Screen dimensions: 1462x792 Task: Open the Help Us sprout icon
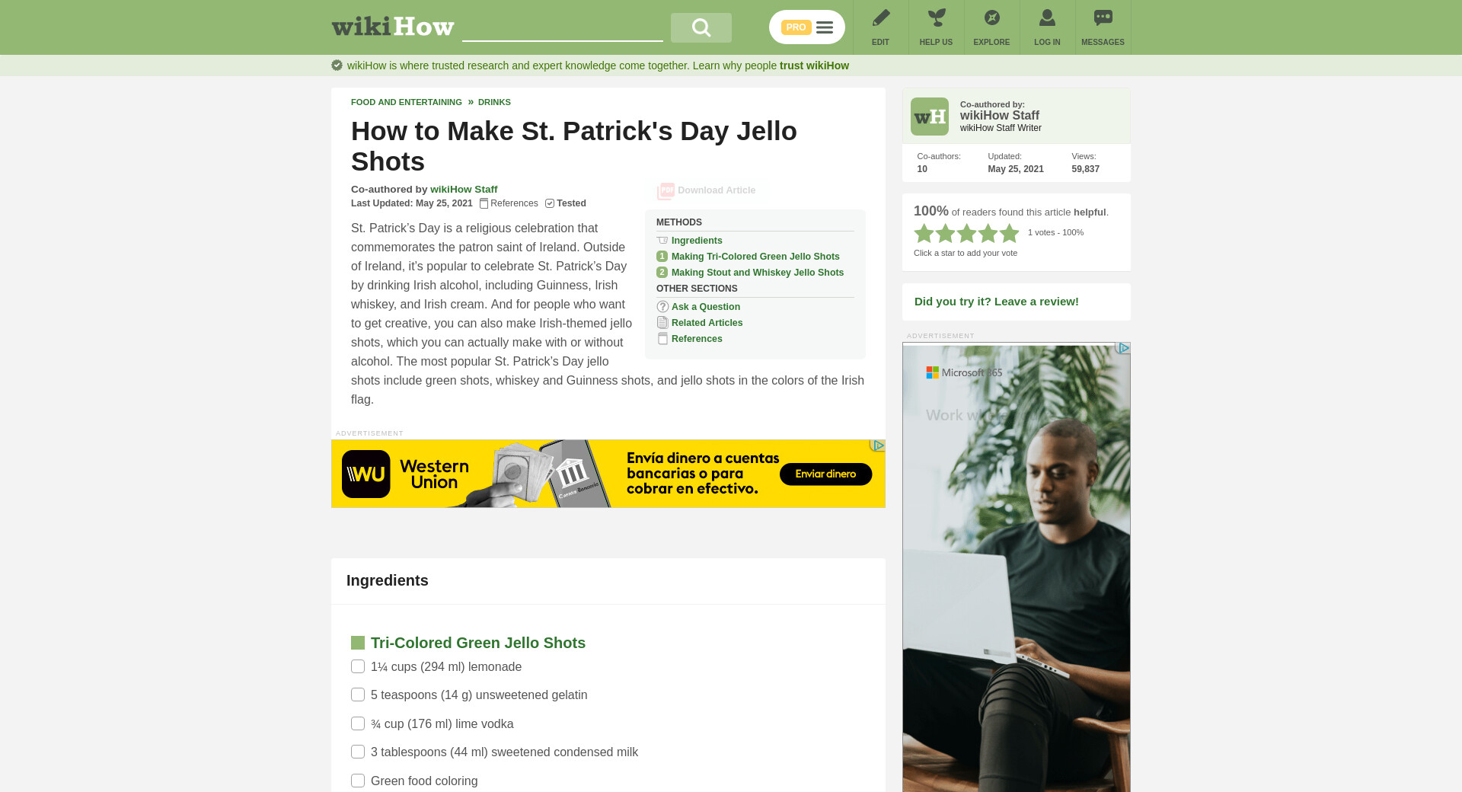(x=936, y=18)
